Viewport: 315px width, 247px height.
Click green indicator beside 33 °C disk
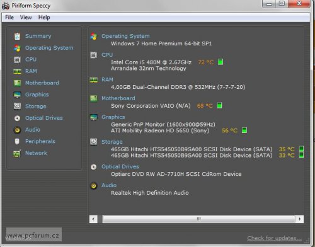(x=301, y=155)
